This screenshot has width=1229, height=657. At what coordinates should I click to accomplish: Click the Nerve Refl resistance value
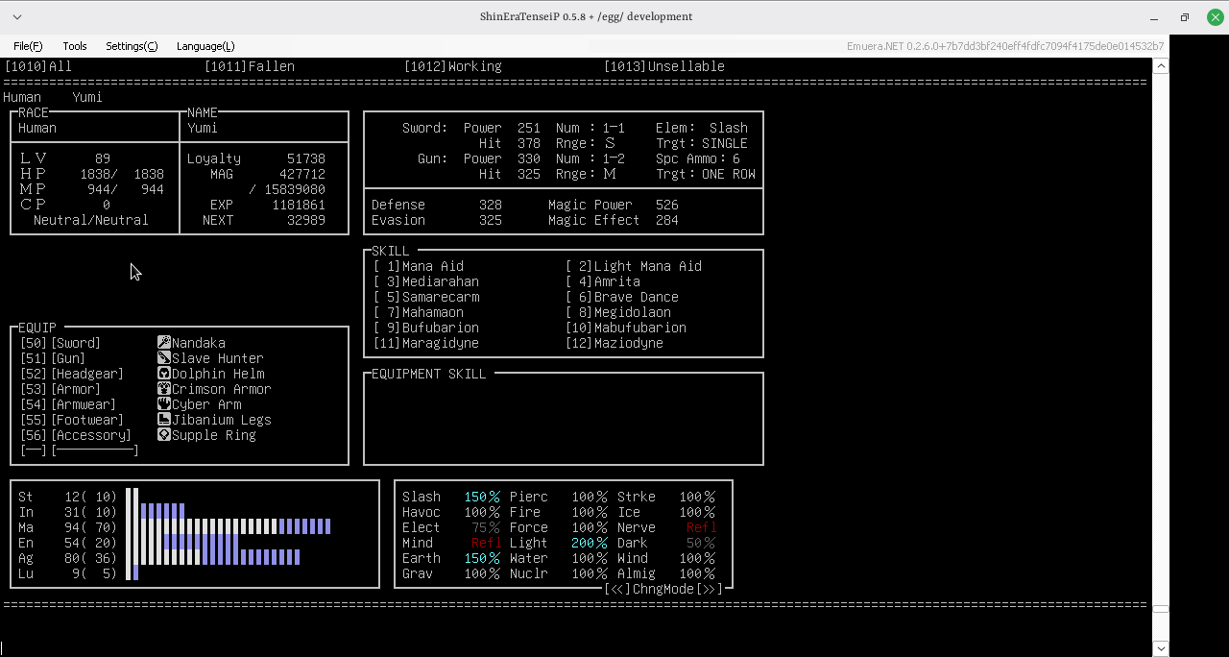700,527
